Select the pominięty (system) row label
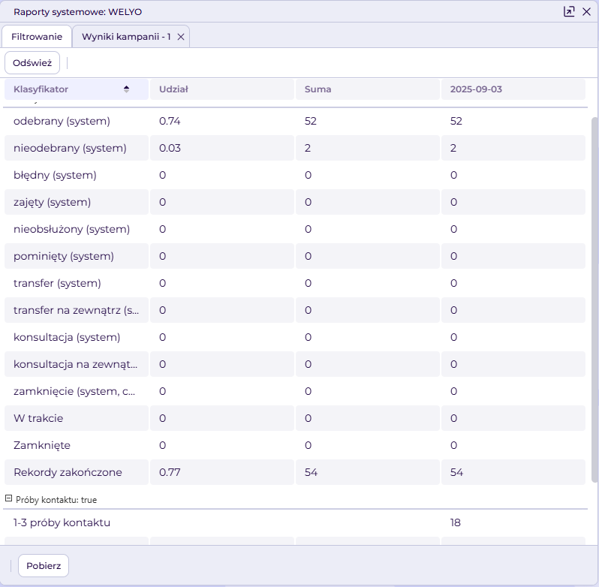The image size is (599, 587). [63, 256]
